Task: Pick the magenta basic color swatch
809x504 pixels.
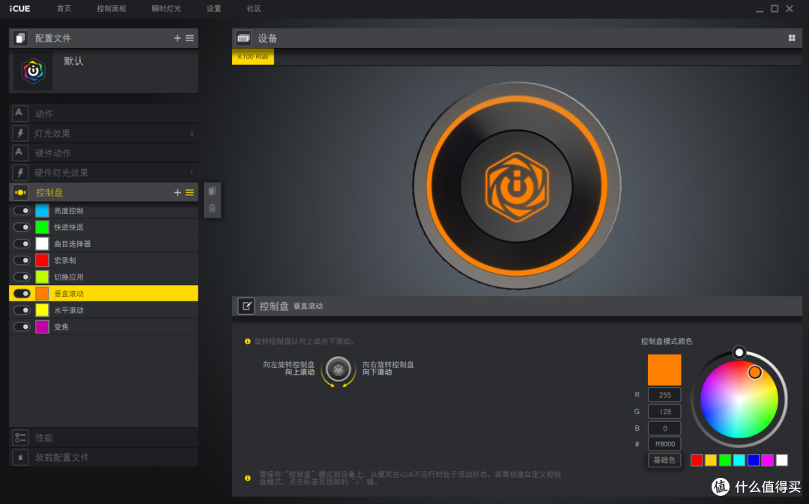Action: pos(768,460)
